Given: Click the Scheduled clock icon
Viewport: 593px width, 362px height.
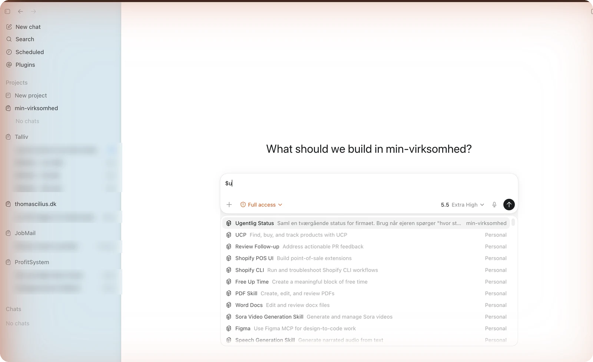Looking at the screenshot, I should [9, 52].
